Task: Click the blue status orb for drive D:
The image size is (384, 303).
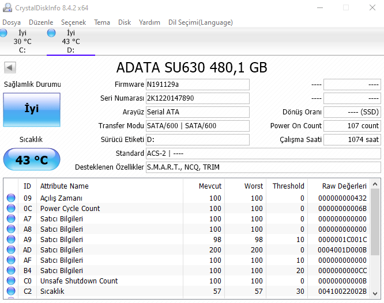Action: pos(51,33)
